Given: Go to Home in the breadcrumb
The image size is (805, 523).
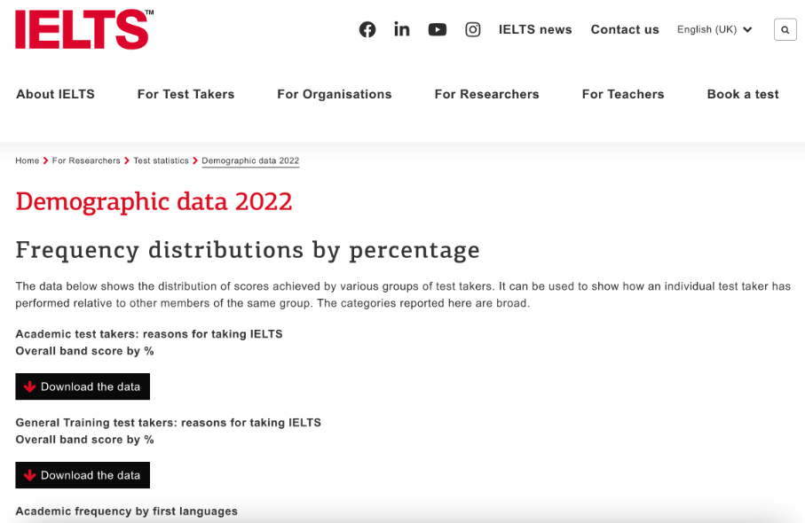Looking at the screenshot, I should 28,160.
